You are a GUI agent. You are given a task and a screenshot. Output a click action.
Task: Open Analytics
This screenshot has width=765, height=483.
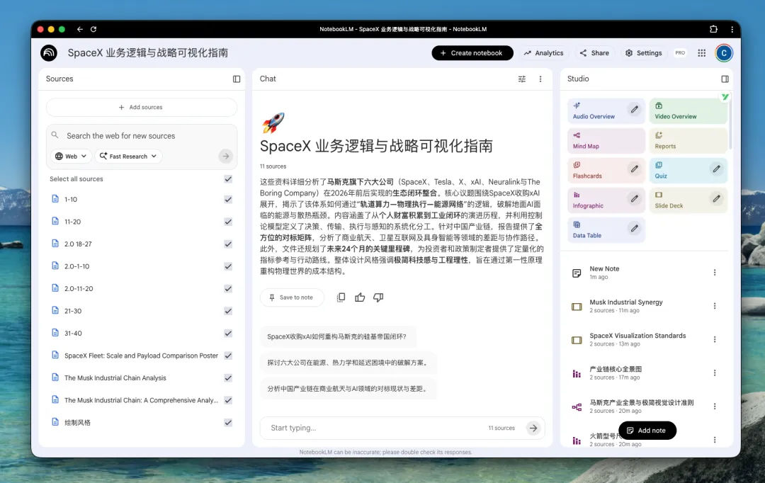pyautogui.click(x=543, y=52)
